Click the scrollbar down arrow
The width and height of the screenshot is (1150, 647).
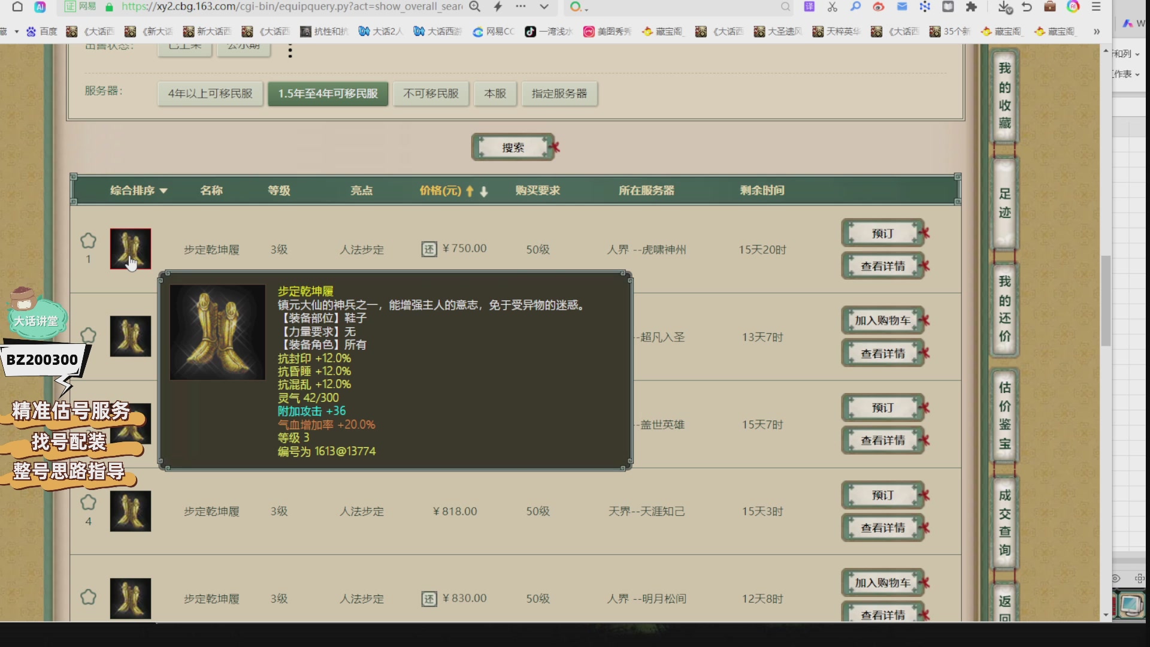1106,615
